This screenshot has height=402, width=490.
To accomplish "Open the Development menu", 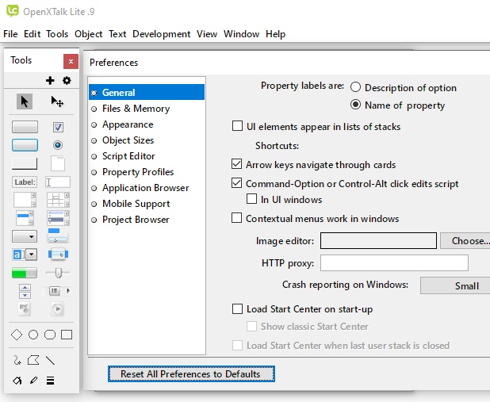I will coord(161,34).
